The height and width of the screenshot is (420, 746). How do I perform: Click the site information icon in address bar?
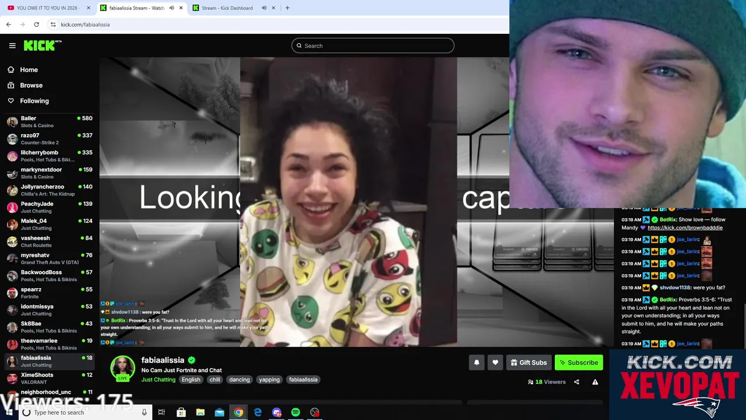(53, 24)
